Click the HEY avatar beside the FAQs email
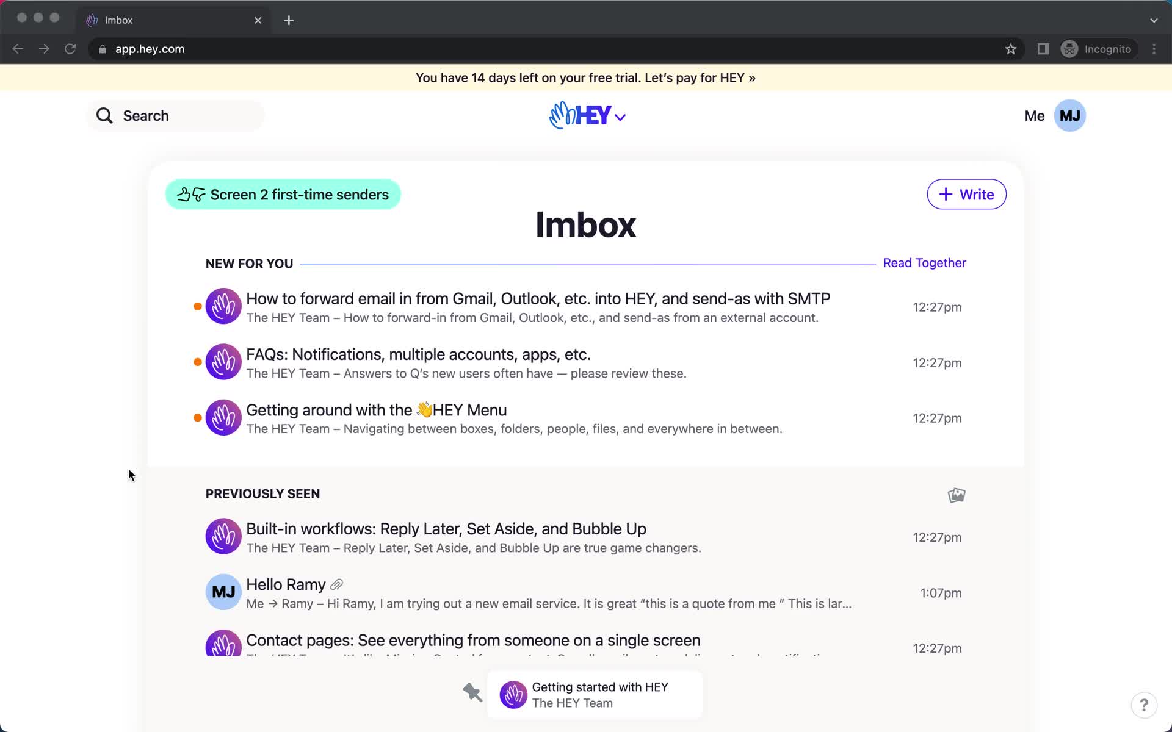1172x732 pixels. coord(223,362)
